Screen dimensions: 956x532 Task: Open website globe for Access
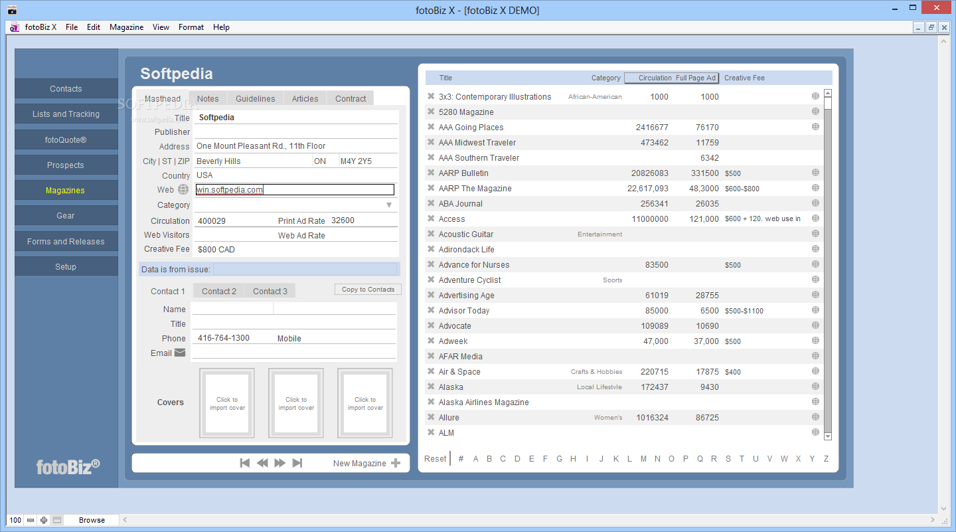click(x=815, y=219)
